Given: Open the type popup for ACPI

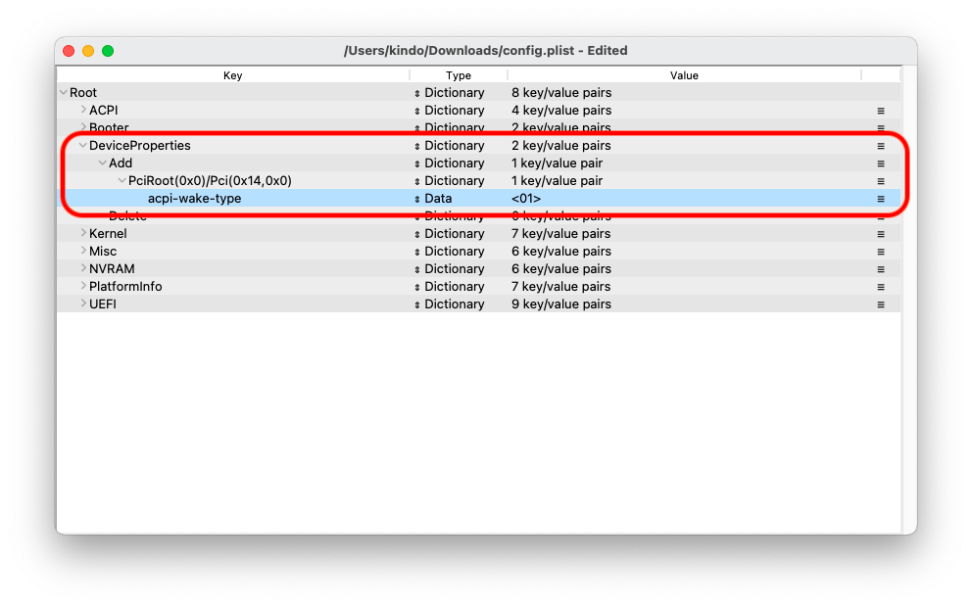Looking at the screenshot, I should coord(417,111).
